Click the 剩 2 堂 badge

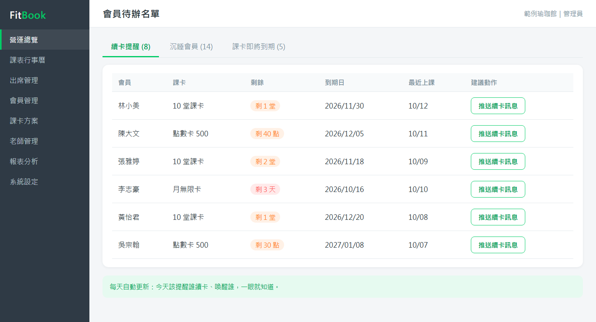265,161
